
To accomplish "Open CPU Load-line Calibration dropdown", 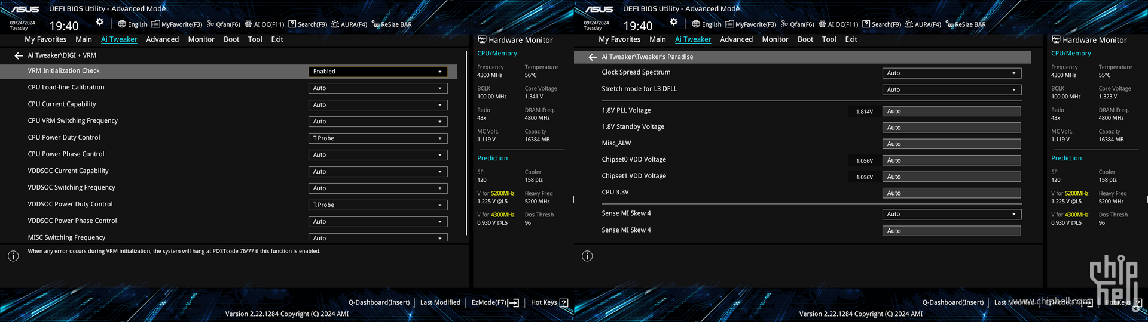I will pos(378,88).
